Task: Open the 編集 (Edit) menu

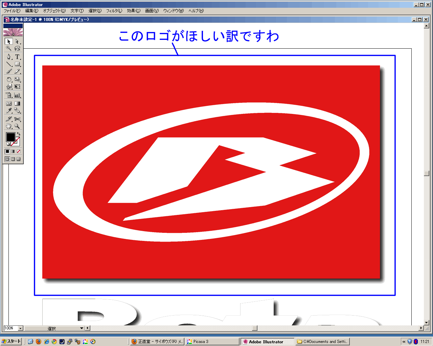Action: pos(32,11)
